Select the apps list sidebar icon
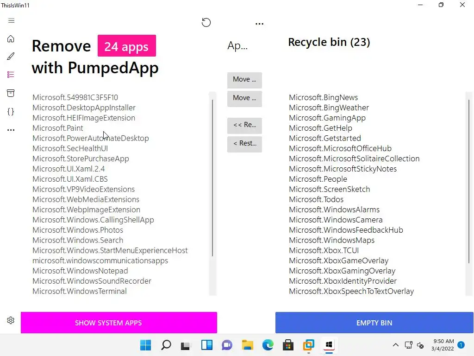The width and height of the screenshot is (474, 356). (x=11, y=75)
